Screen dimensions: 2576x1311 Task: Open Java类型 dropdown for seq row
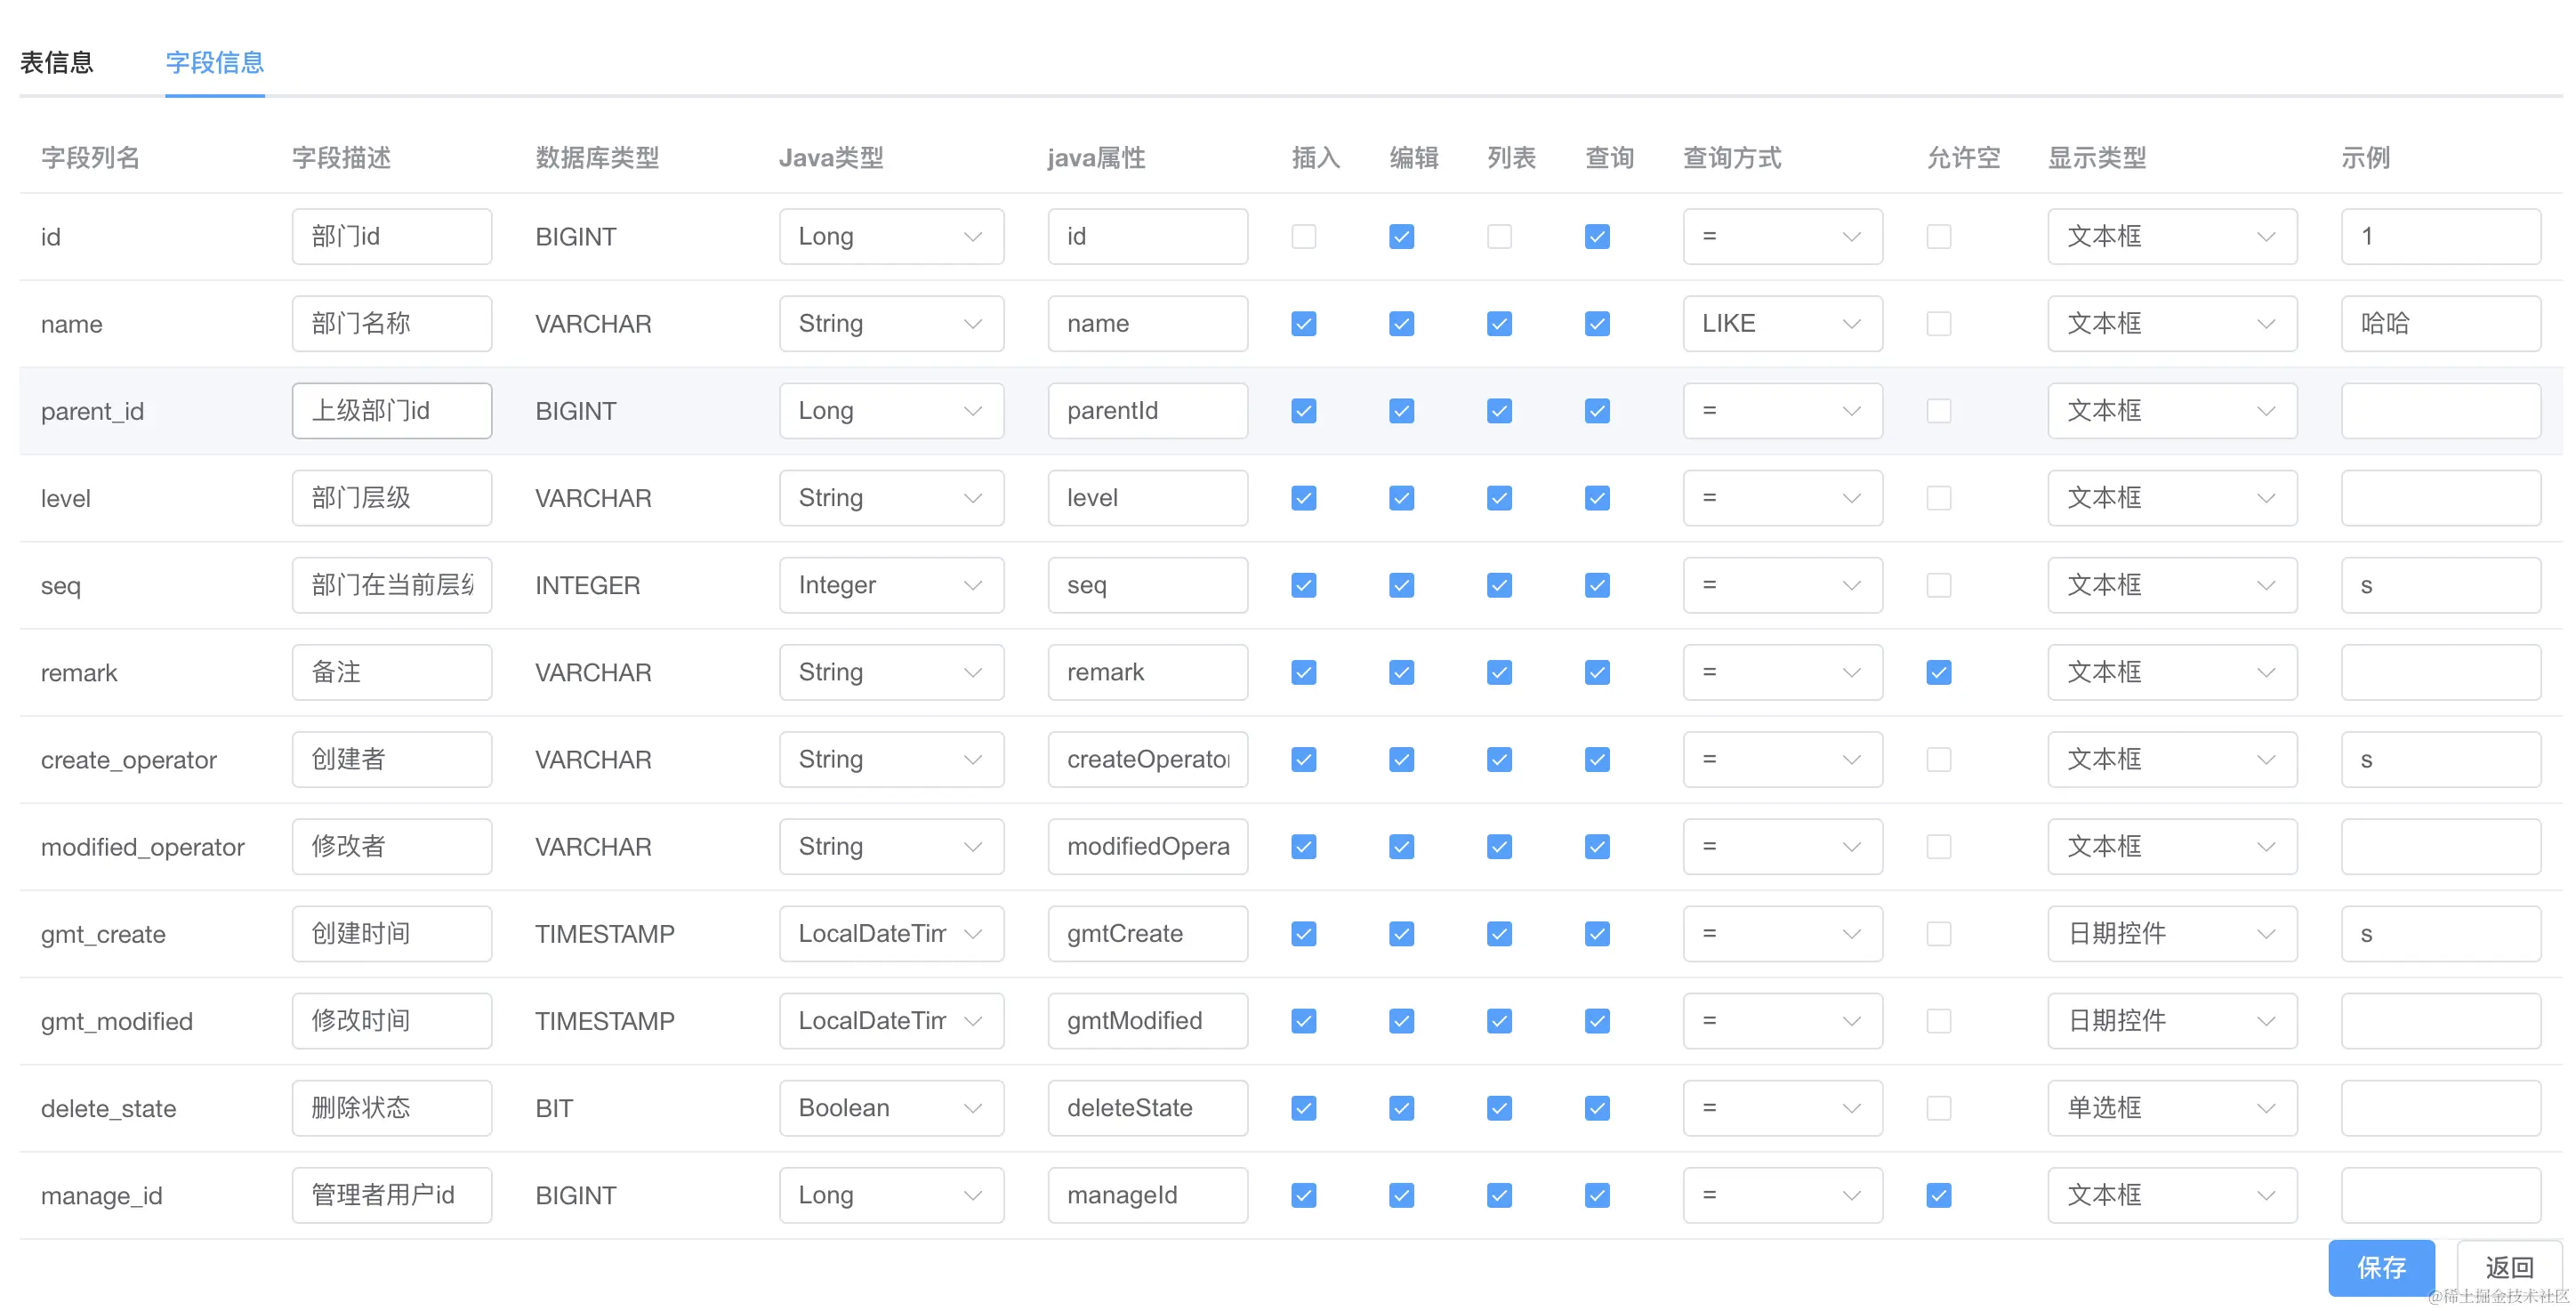point(890,585)
